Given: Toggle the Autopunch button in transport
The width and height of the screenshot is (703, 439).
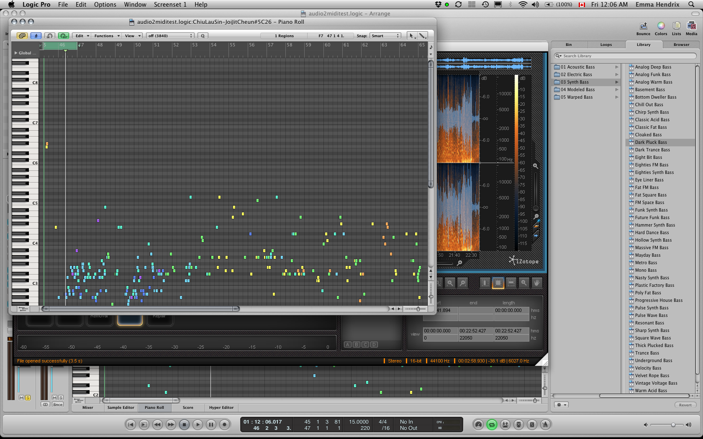Looking at the screenshot, I should click(x=505, y=425).
